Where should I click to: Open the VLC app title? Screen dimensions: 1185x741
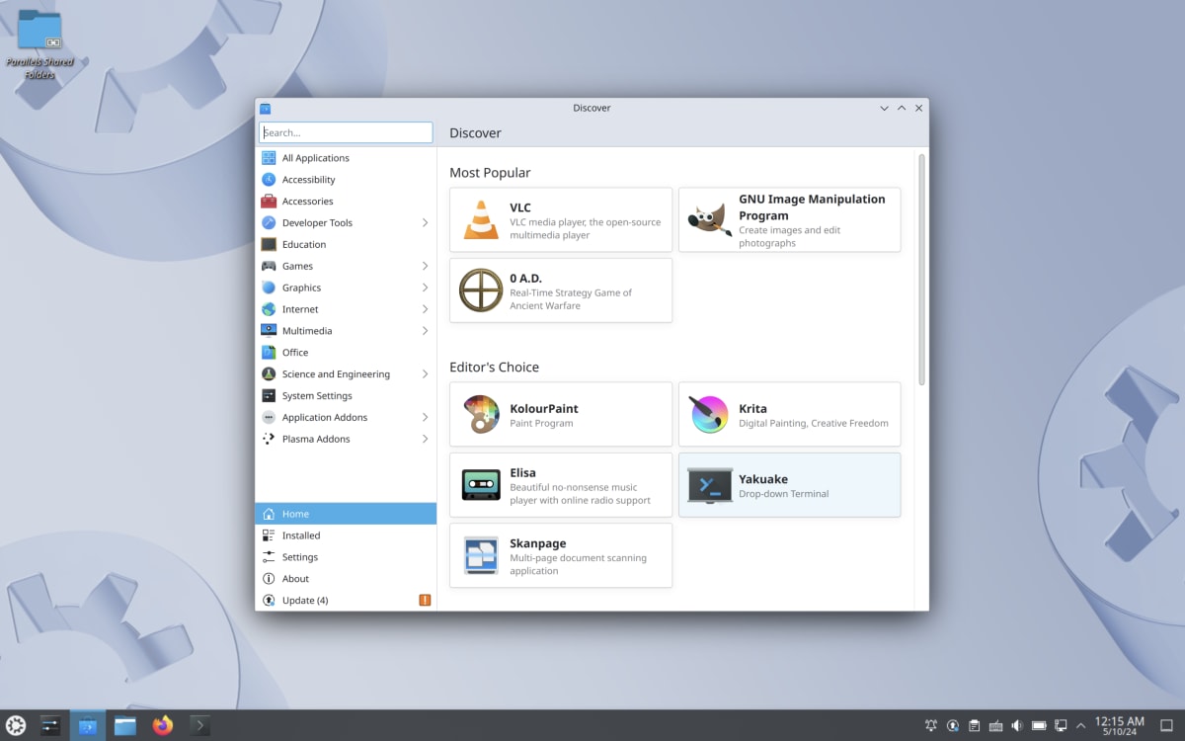click(520, 207)
